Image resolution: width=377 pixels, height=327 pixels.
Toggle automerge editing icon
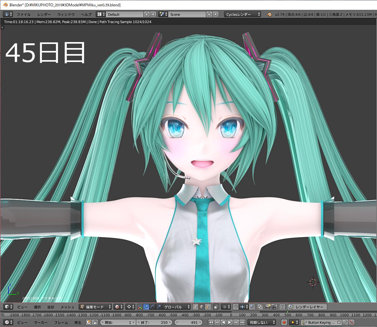(260, 307)
